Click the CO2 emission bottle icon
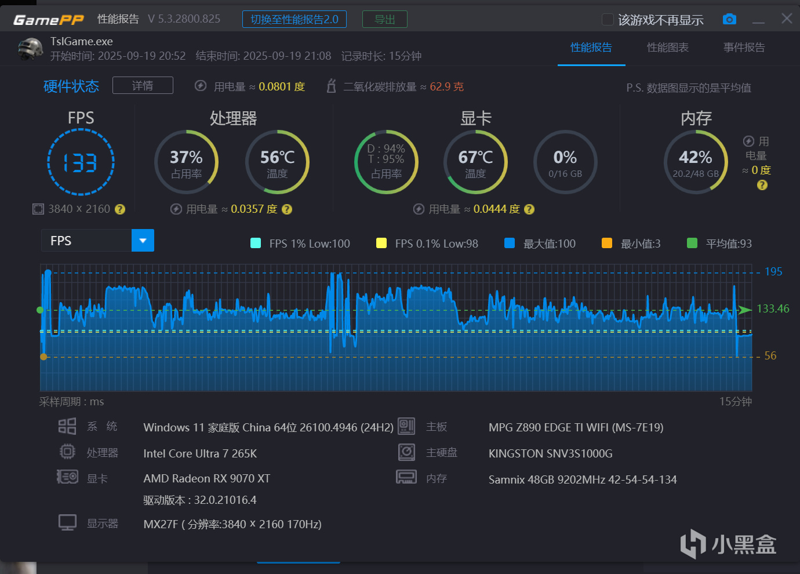Image resolution: width=800 pixels, height=574 pixels. pos(331,86)
